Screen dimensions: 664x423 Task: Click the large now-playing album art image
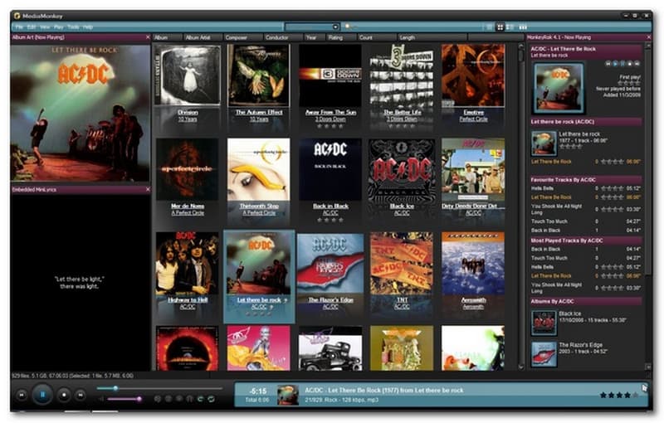[81, 113]
